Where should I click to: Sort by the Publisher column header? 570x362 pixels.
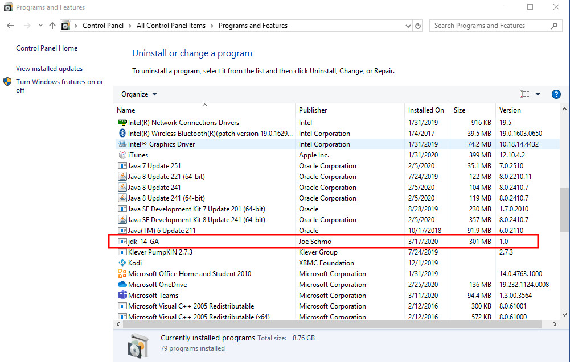click(350, 110)
